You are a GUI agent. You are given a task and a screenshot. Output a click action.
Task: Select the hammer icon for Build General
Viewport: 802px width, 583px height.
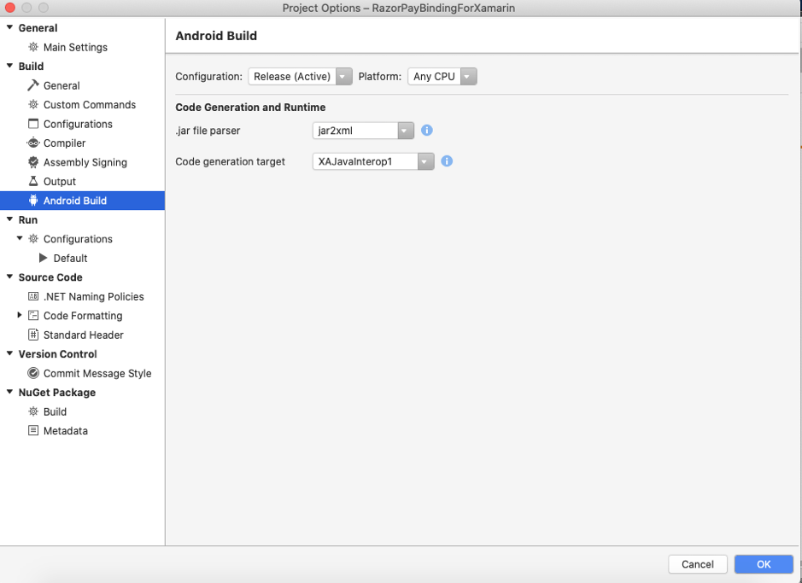pos(33,85)
